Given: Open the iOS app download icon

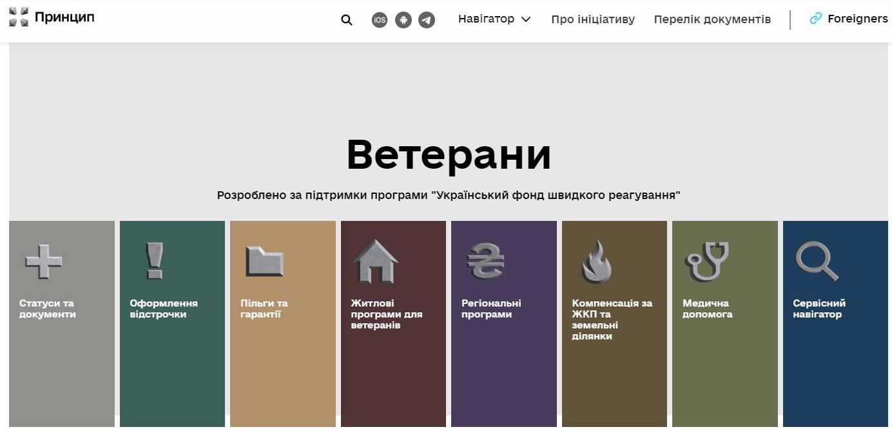Looking at the screenshot, I should click(x=380, y=20).
